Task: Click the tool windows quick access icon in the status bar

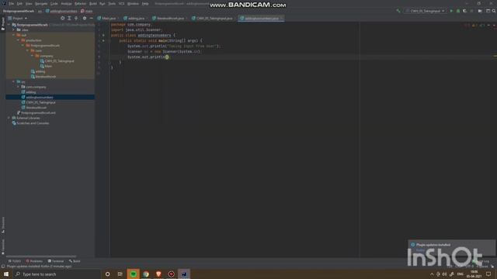Action: pyautogui.click(x=3, y=267)
